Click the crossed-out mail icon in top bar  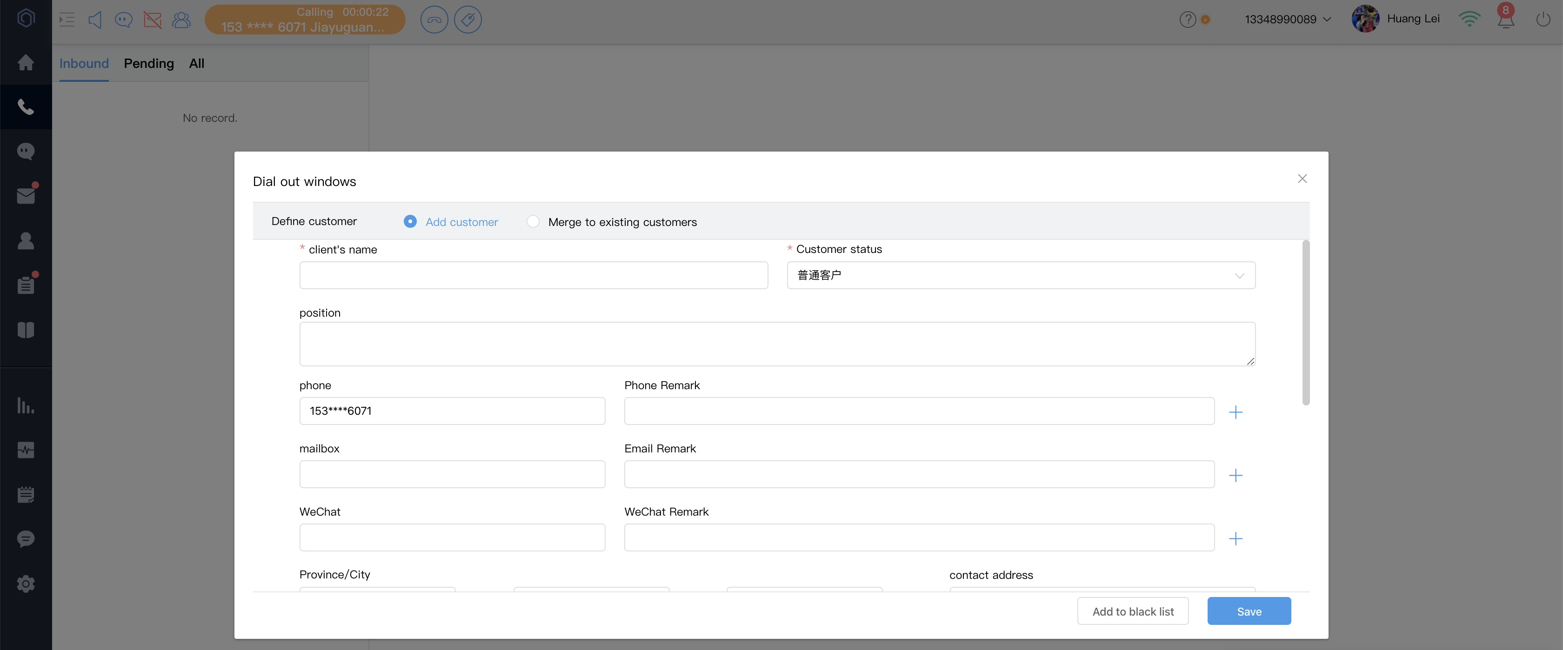coord(152,20)
